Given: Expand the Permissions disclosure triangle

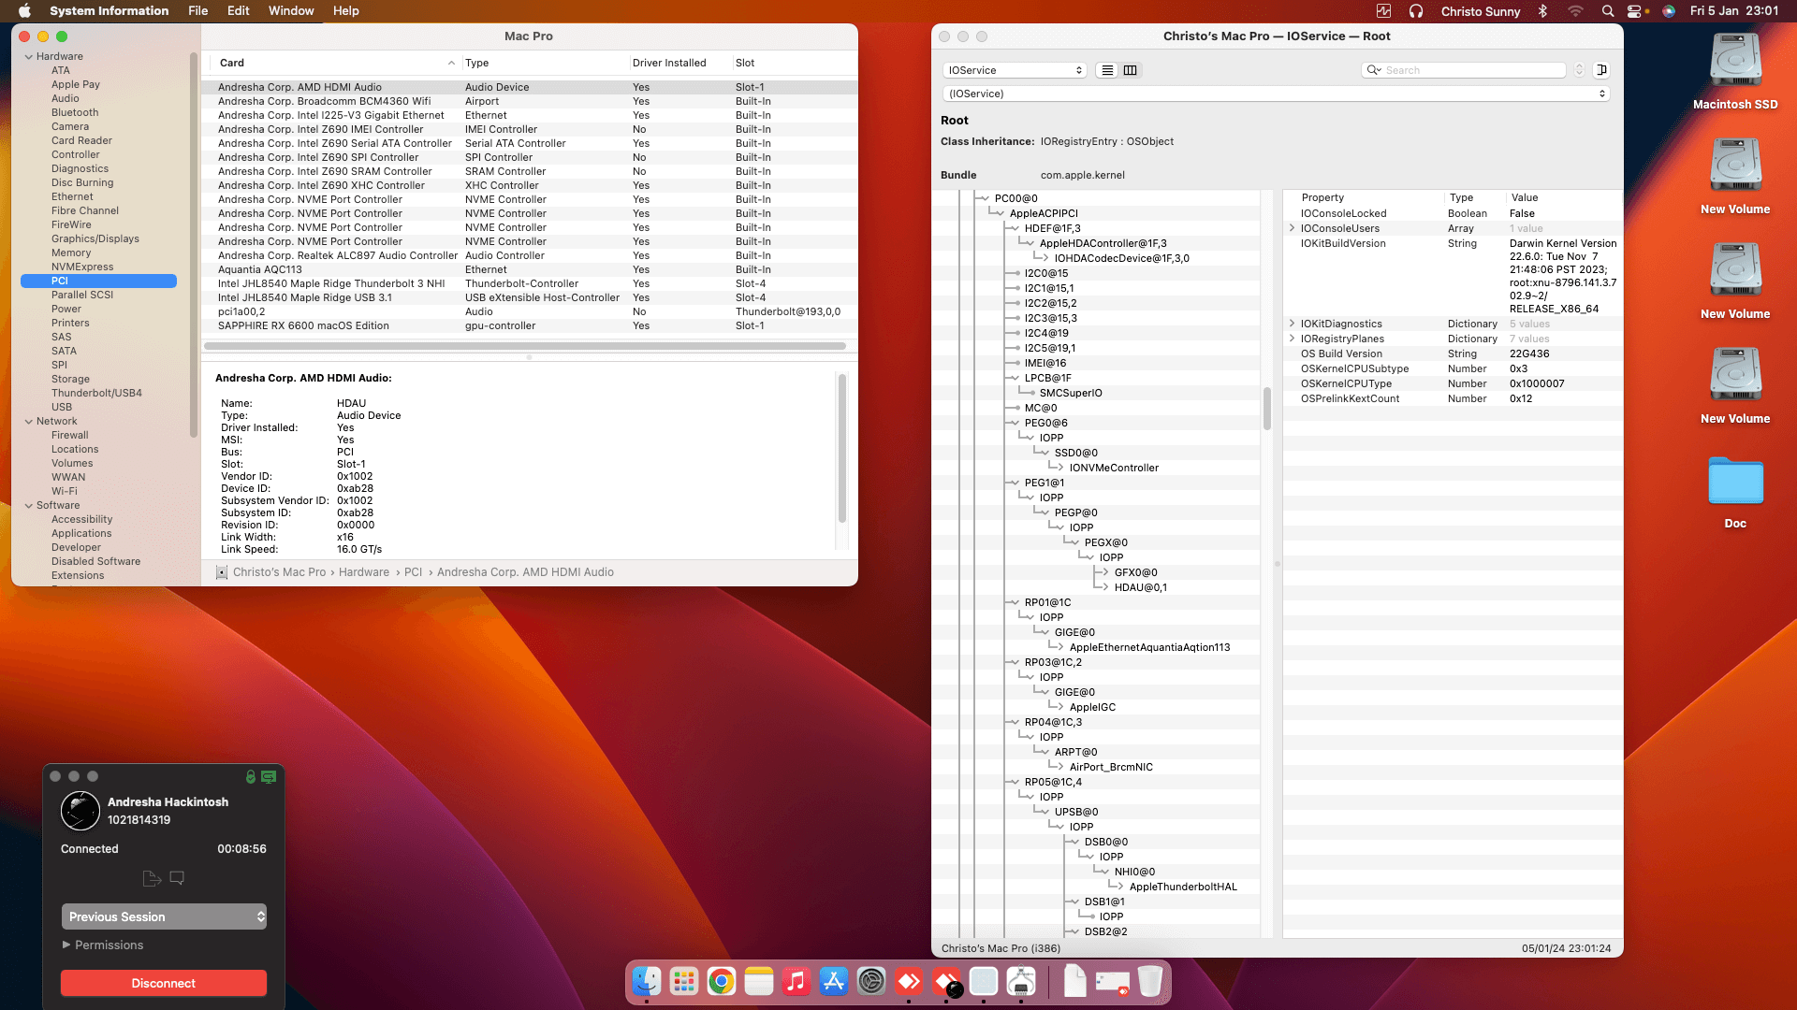Looking at the screenshot, I should (66, 945).
